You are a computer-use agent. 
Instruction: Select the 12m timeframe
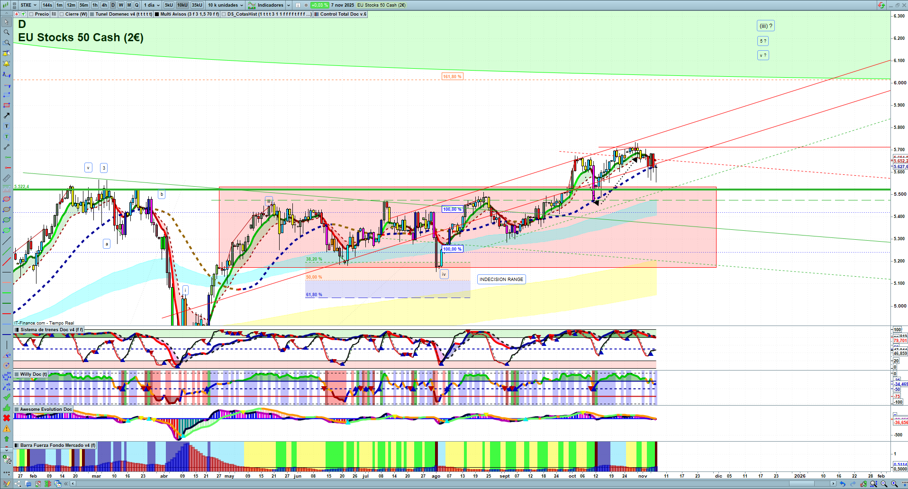[x=71, y=5]
